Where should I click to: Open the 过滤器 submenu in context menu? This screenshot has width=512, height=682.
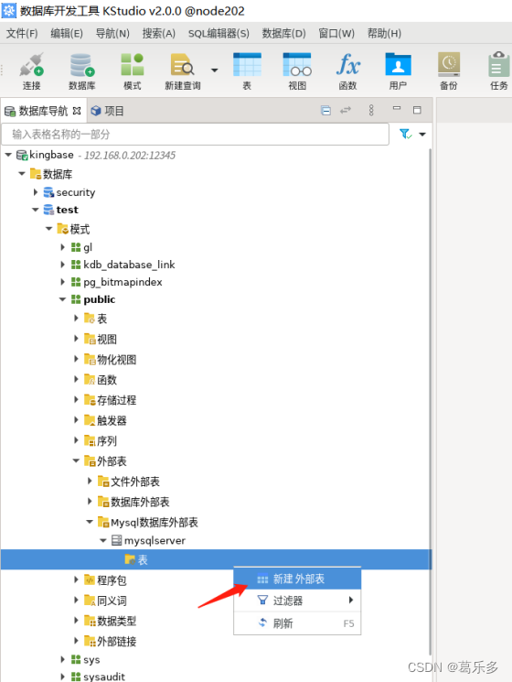coord(297,601)
